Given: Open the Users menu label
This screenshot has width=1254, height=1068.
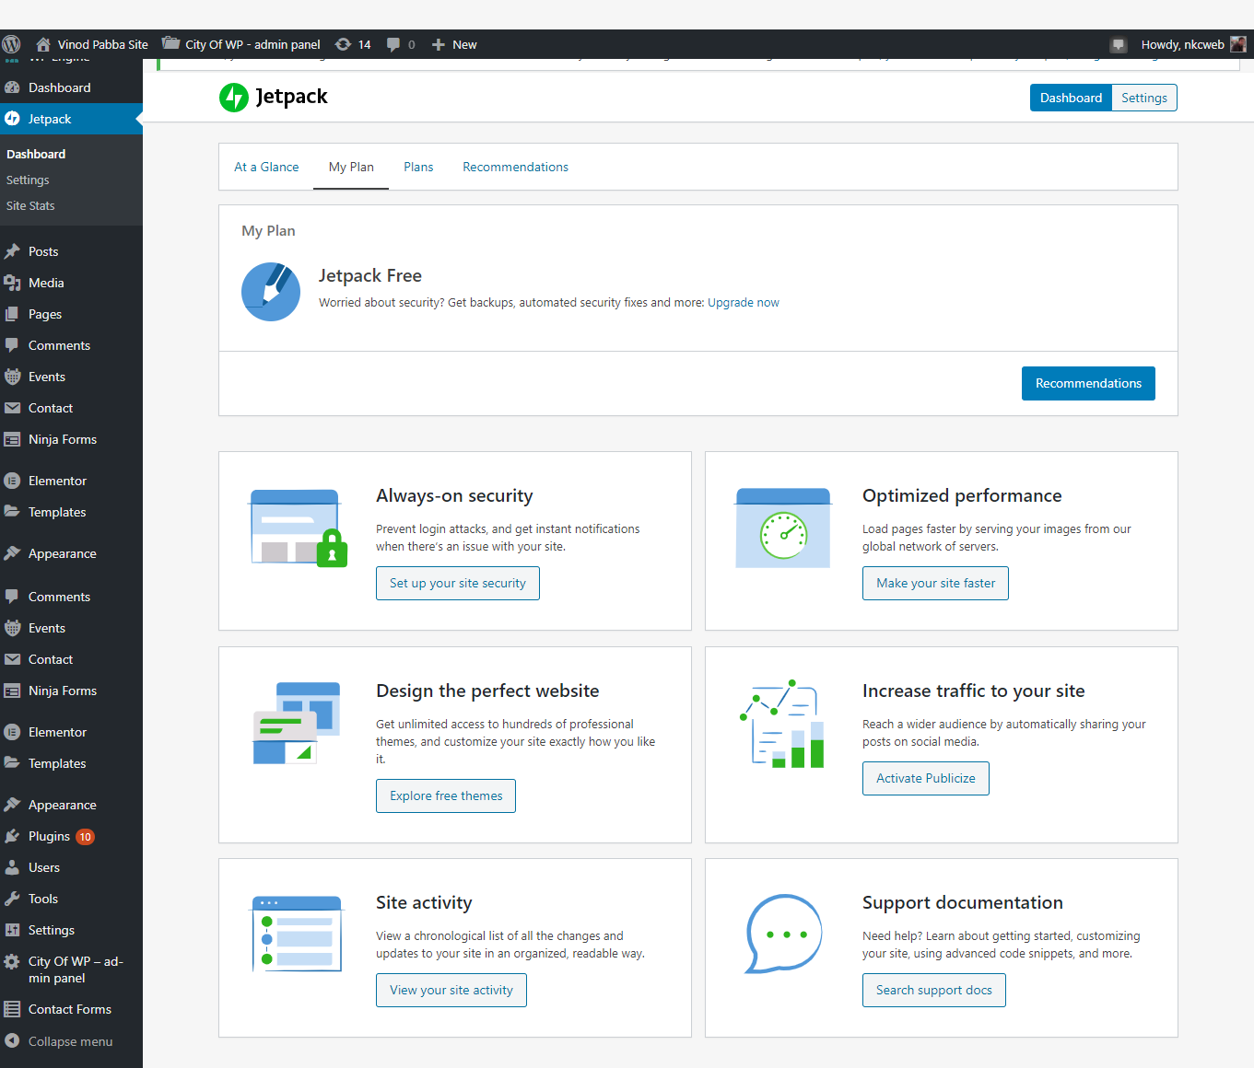Looking at the screenshot, I should click(44, 867).
